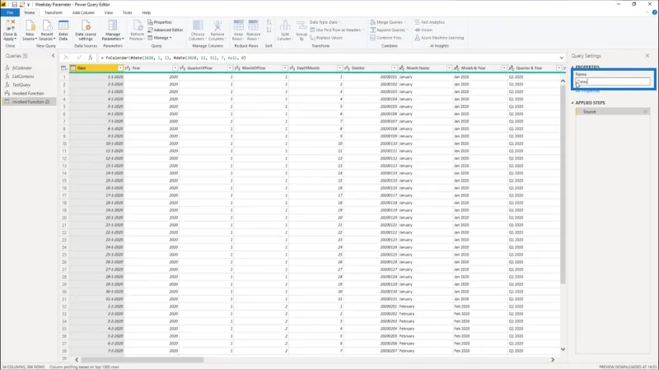This screenshot has height=370, width=659.
Task: Open QuarterOfYear column filter dropdown
Action: [x=230, y=68]
